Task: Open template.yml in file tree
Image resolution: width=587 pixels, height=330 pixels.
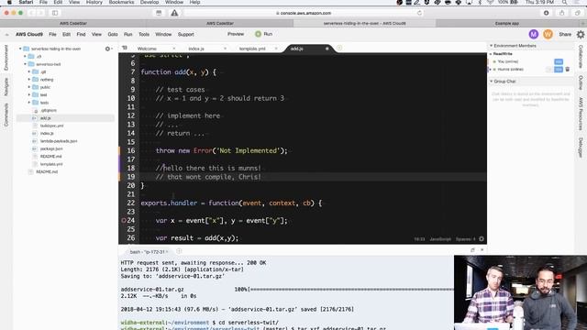Action: [x=51, y=164]
